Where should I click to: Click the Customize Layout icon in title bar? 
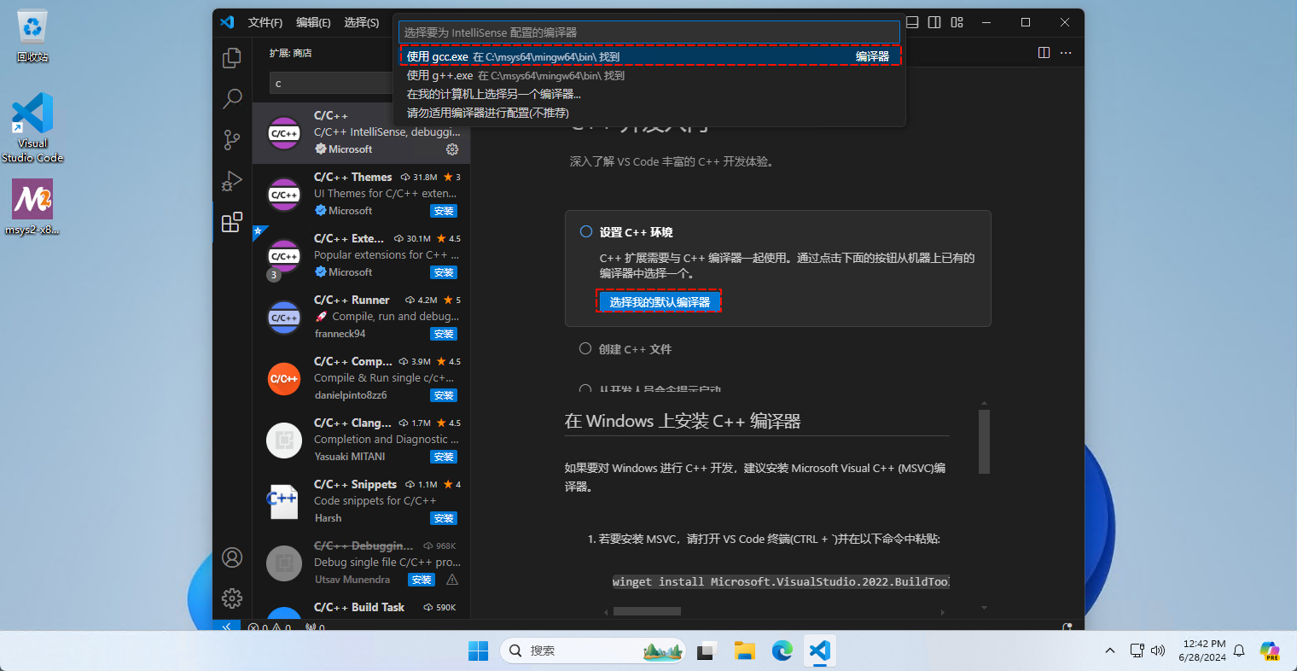point(956,21)
